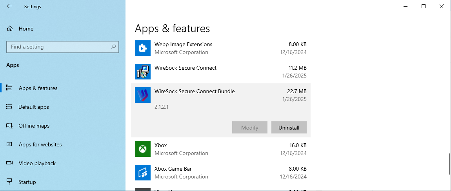The height and width of the screenshot is (191, 451).
Task: Click the Default apps sidebar icon
Action: (9, 107)
